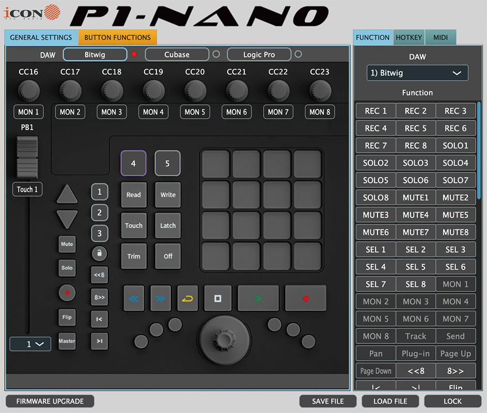Image resolution: width=487 pixels, height=413 pixels.
Task: Click the rewind transport button
Action: tap(134, 298)
